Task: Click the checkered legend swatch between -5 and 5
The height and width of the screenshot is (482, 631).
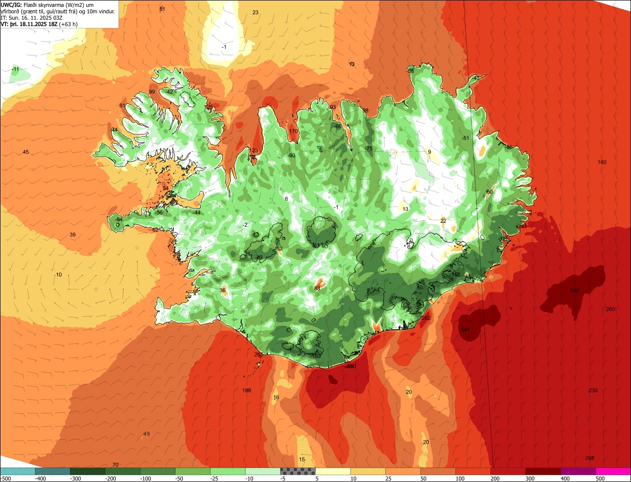Action: click(x=298, y=471)
